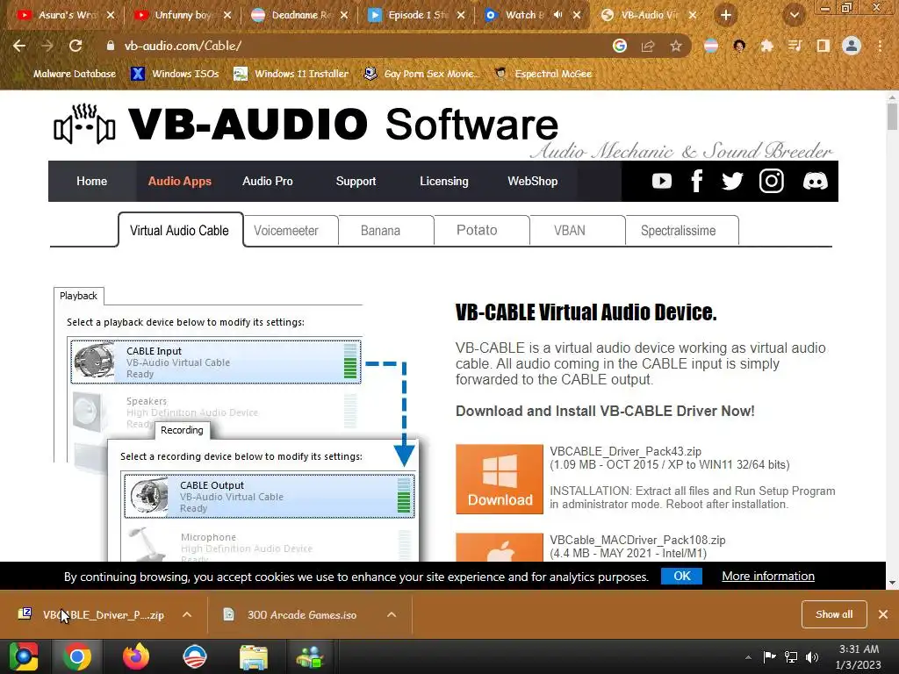This screenshot has height=674, width=899.
Task: Click the share page icon in address bar
Action: tap(648, 46)
